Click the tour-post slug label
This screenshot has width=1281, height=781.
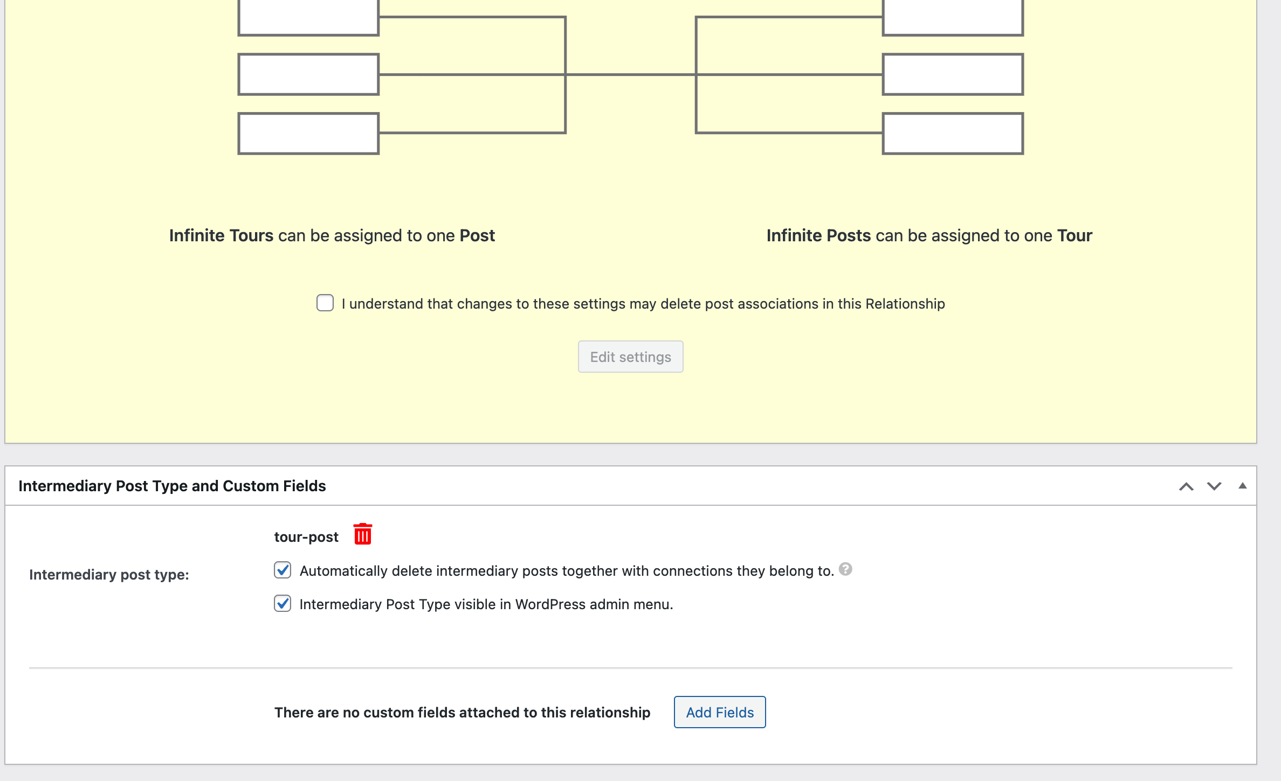[x=306, y=537]
